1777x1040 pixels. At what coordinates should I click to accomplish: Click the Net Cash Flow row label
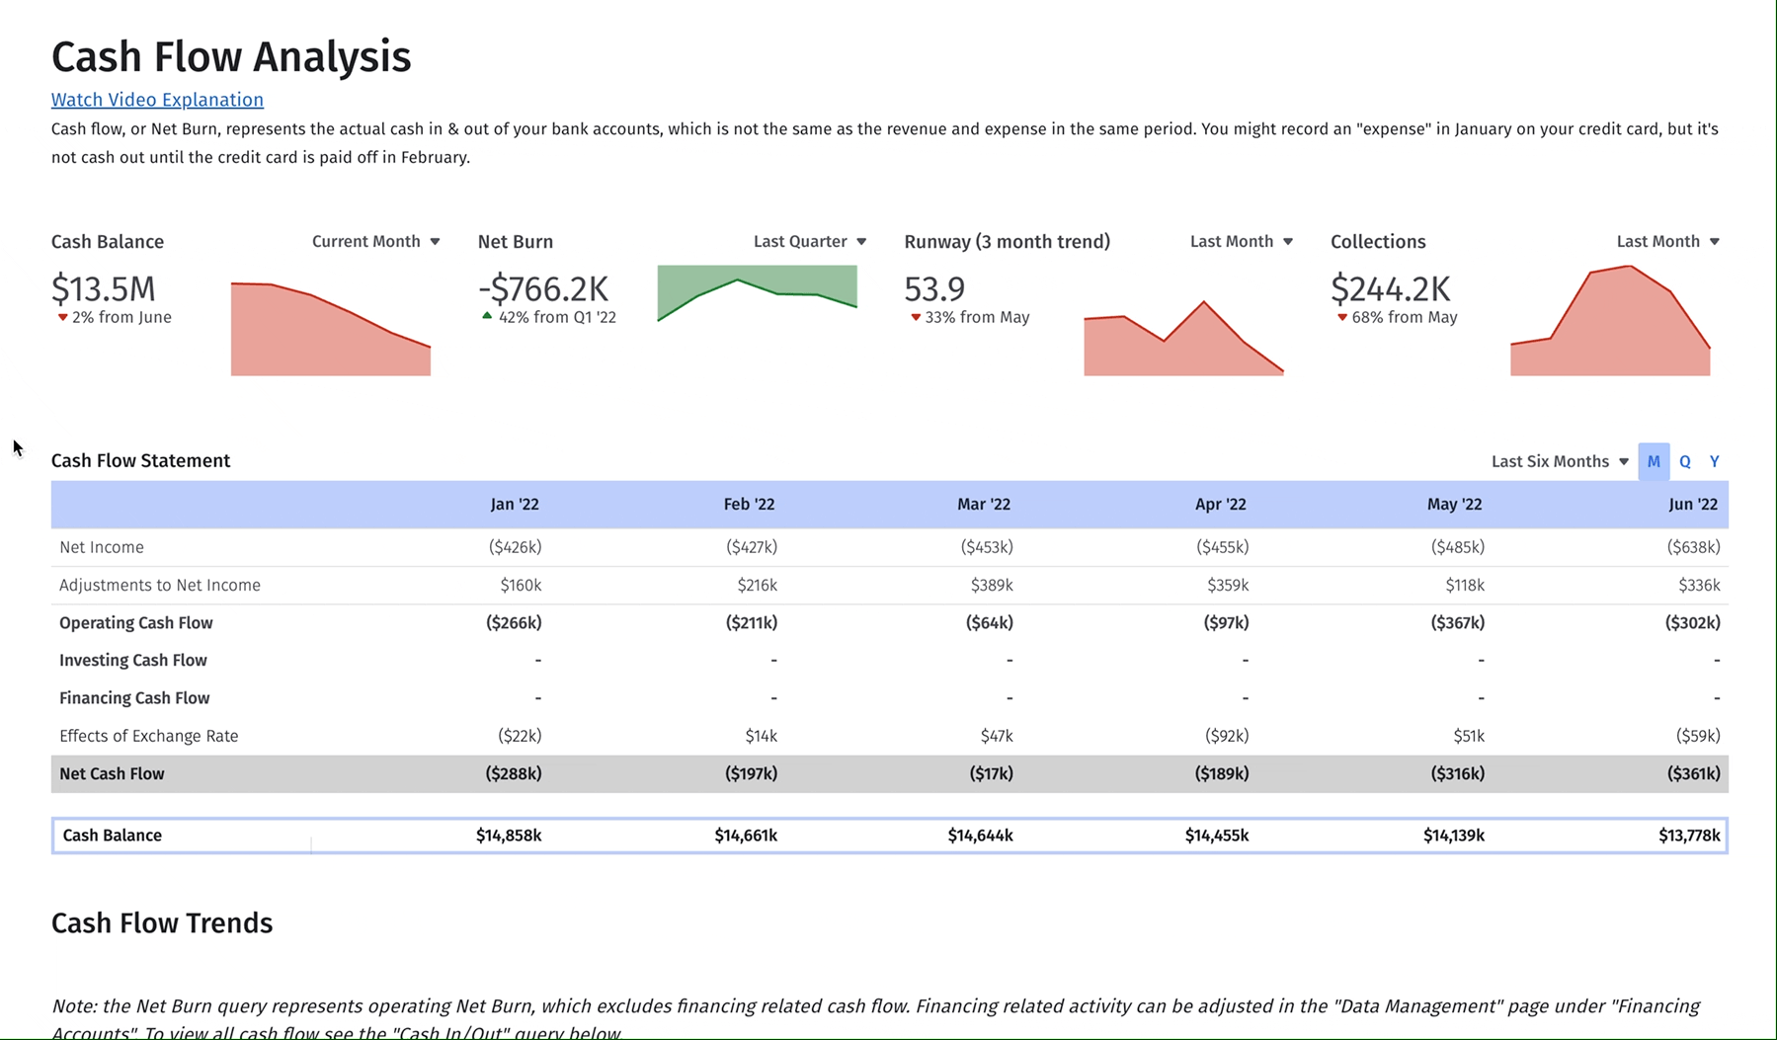click(112, 774)
